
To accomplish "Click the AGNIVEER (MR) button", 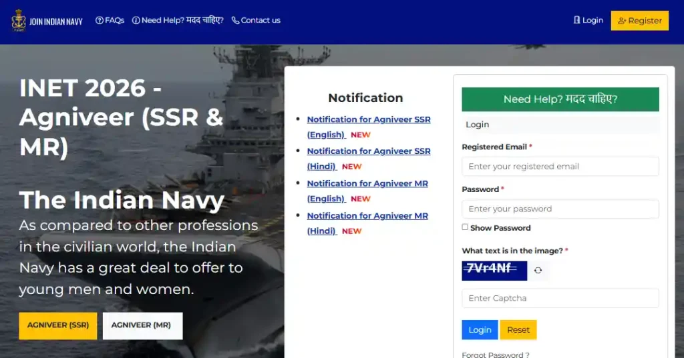I will click(143, 325).
